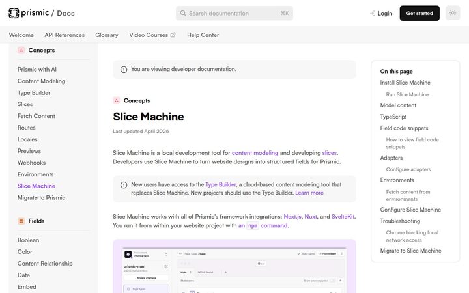This screenshot has height=293, width=469.
Task: Jump to Run Slice Machine section
Action: pyautogui.click(x=407, y=94)
